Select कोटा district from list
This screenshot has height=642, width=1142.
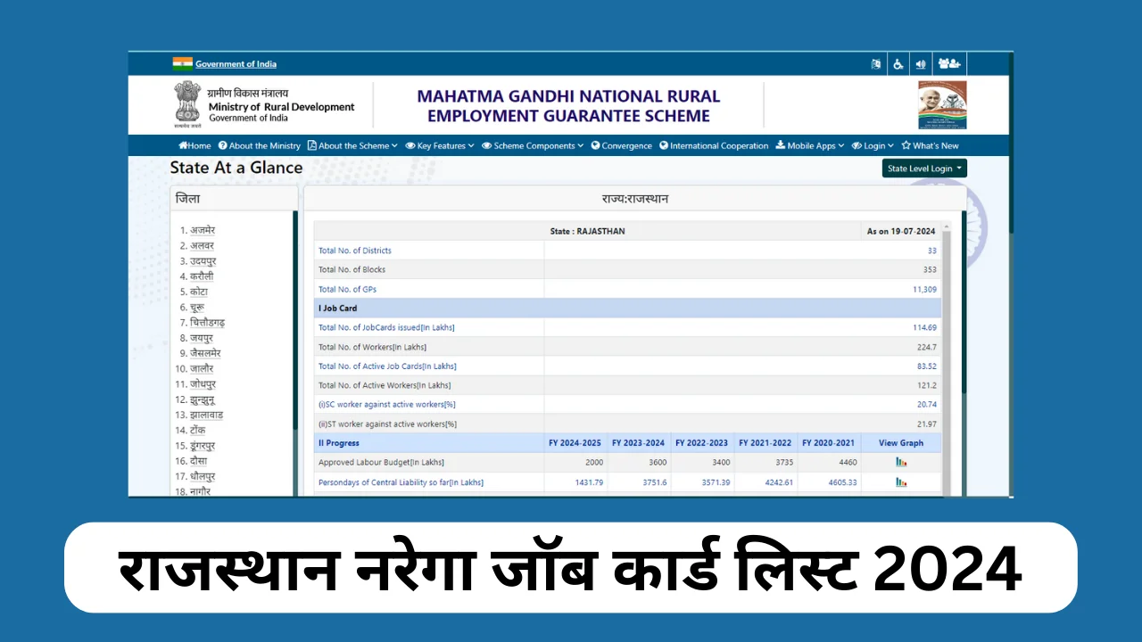pos(199,292)
